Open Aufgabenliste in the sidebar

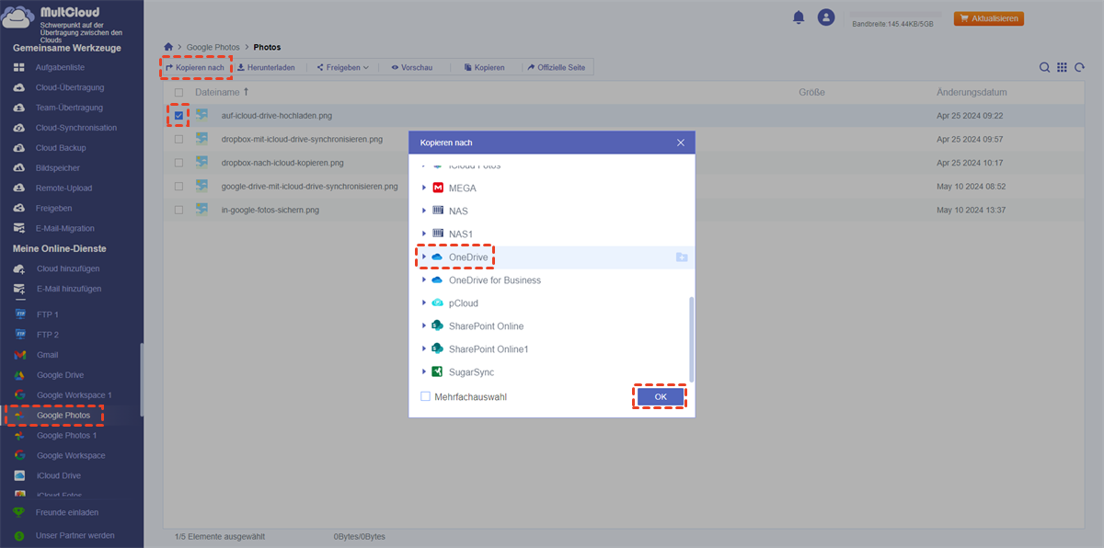[60, 67]
